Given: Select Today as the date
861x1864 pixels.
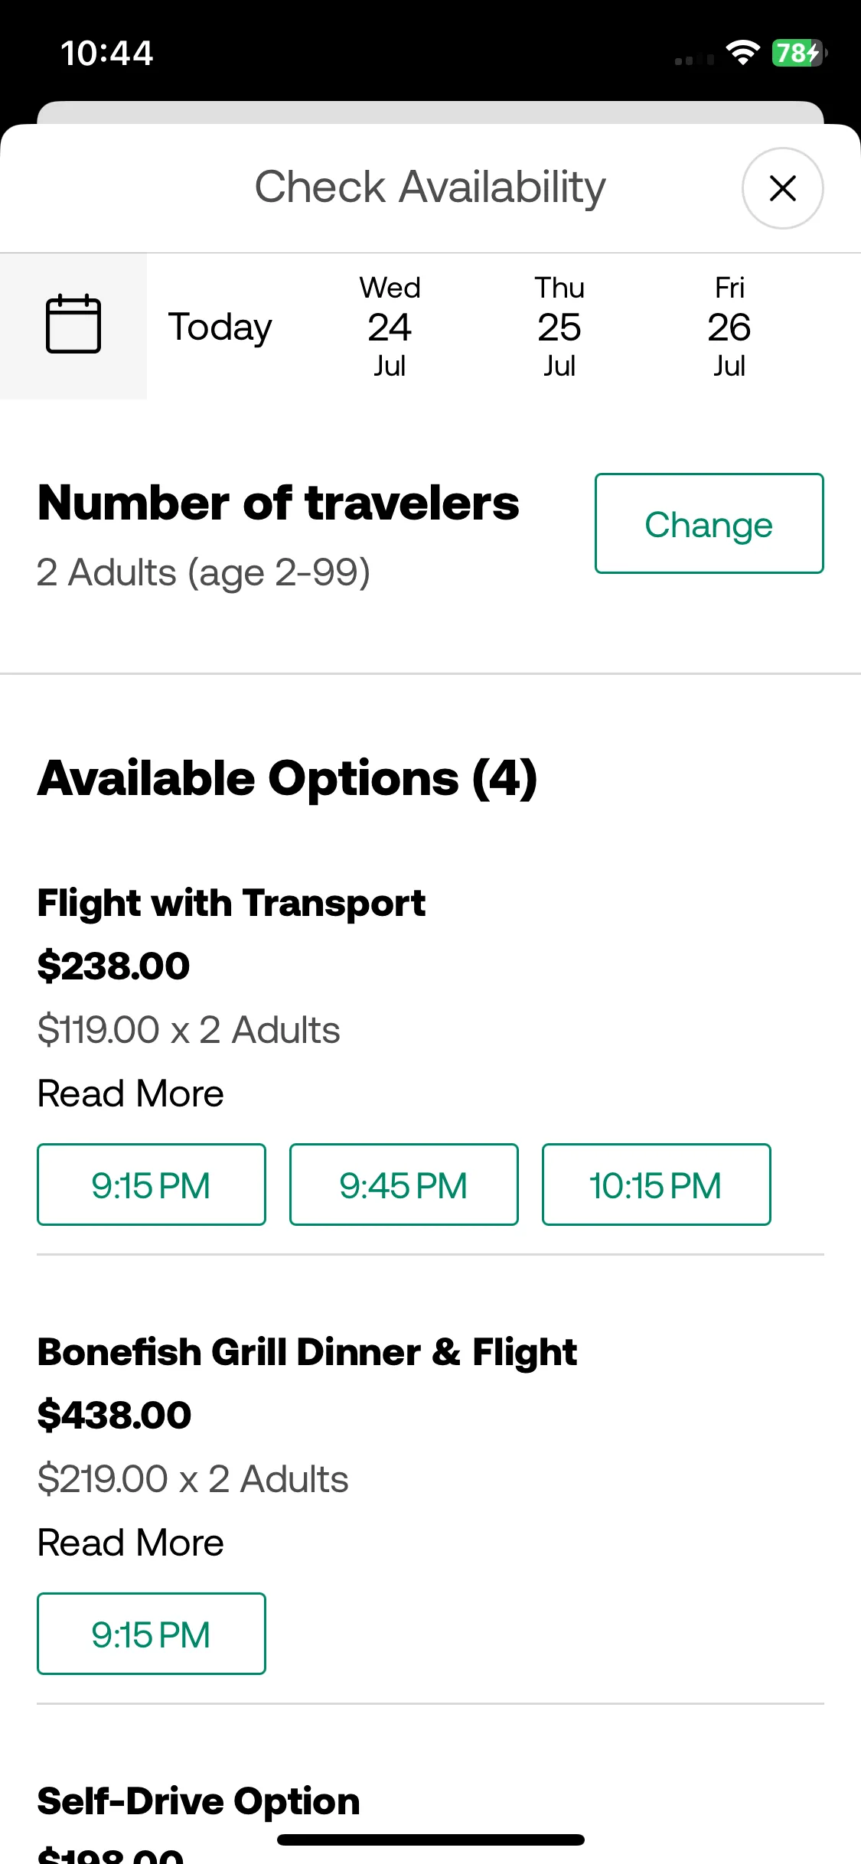Looking at the screenshot, I should 220,327.
